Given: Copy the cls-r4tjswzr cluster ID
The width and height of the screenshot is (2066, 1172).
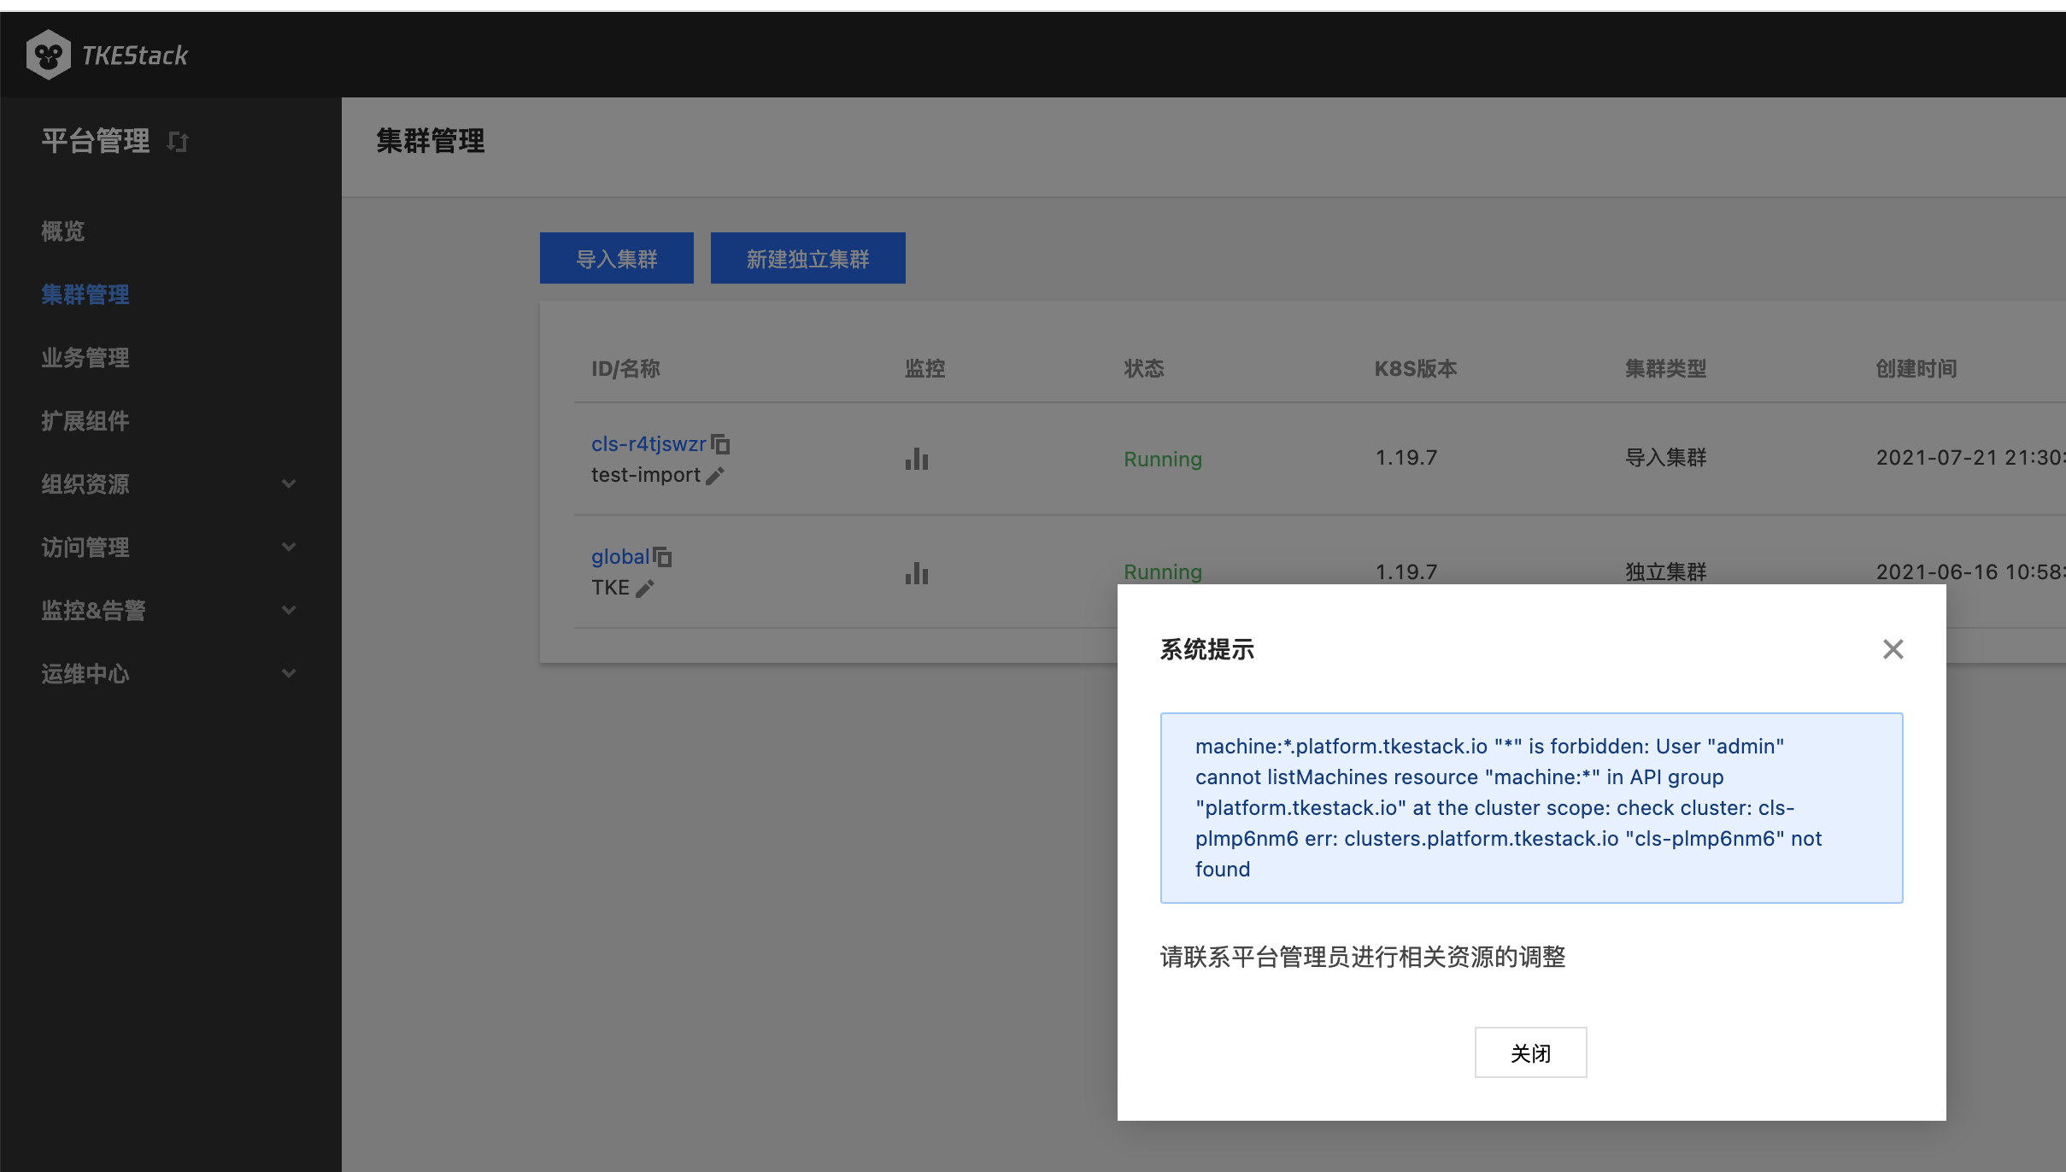Looking at the screenshot, I should 720,444.
